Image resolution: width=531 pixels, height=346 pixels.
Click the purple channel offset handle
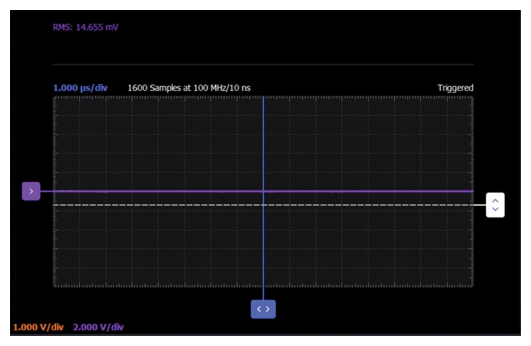click(31, 192)
